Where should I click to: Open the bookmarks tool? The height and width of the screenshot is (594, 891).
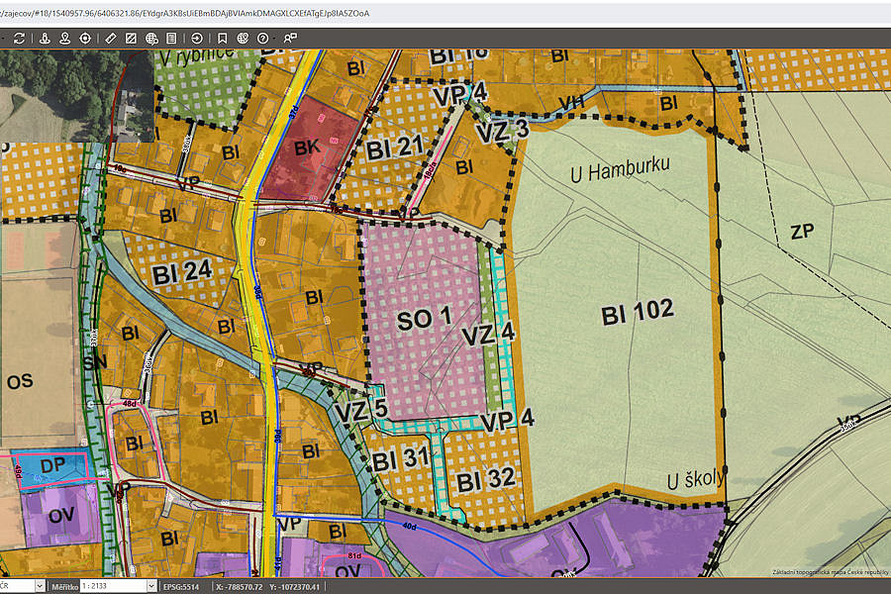click(x=222, y=38)
